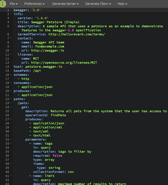Place cursor on host petstore.swagger.io value
This screenshot has width=168, height=185.
coord(44,67)
